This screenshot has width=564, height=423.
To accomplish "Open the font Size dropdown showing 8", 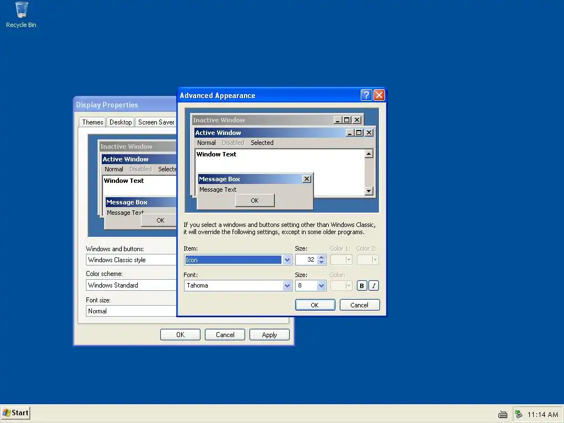I will [x=321, y=286].
